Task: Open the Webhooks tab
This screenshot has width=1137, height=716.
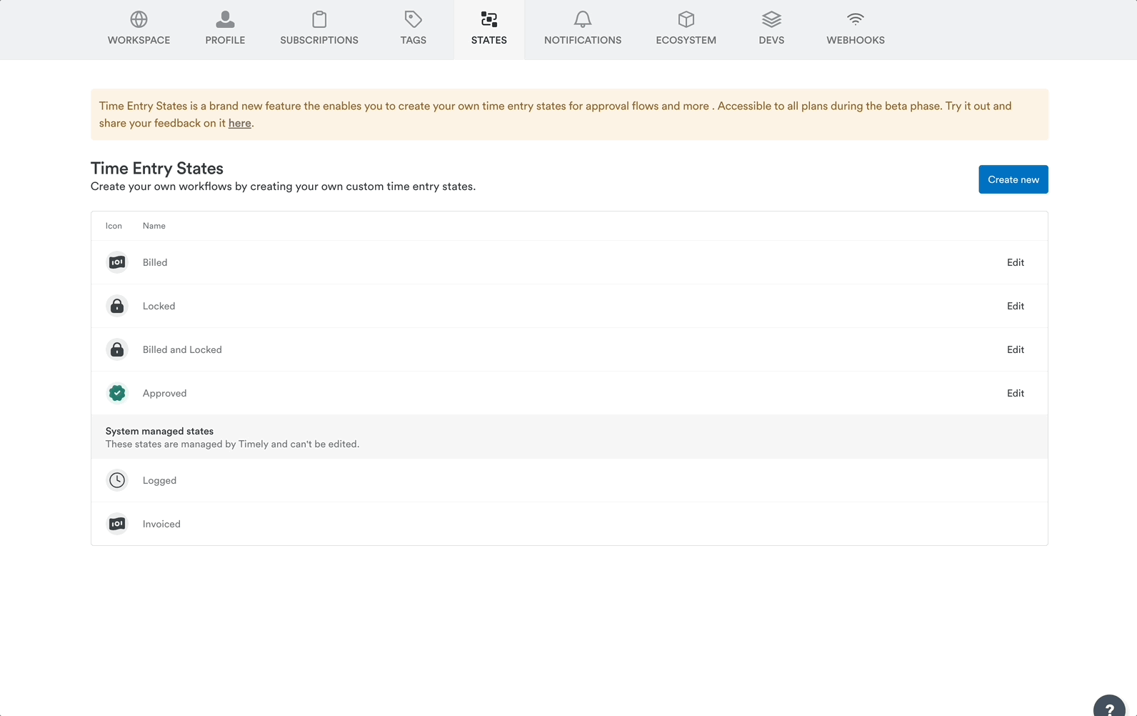Action: point(856,29)
